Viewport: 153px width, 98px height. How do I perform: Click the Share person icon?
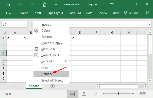tap(148, 13)
